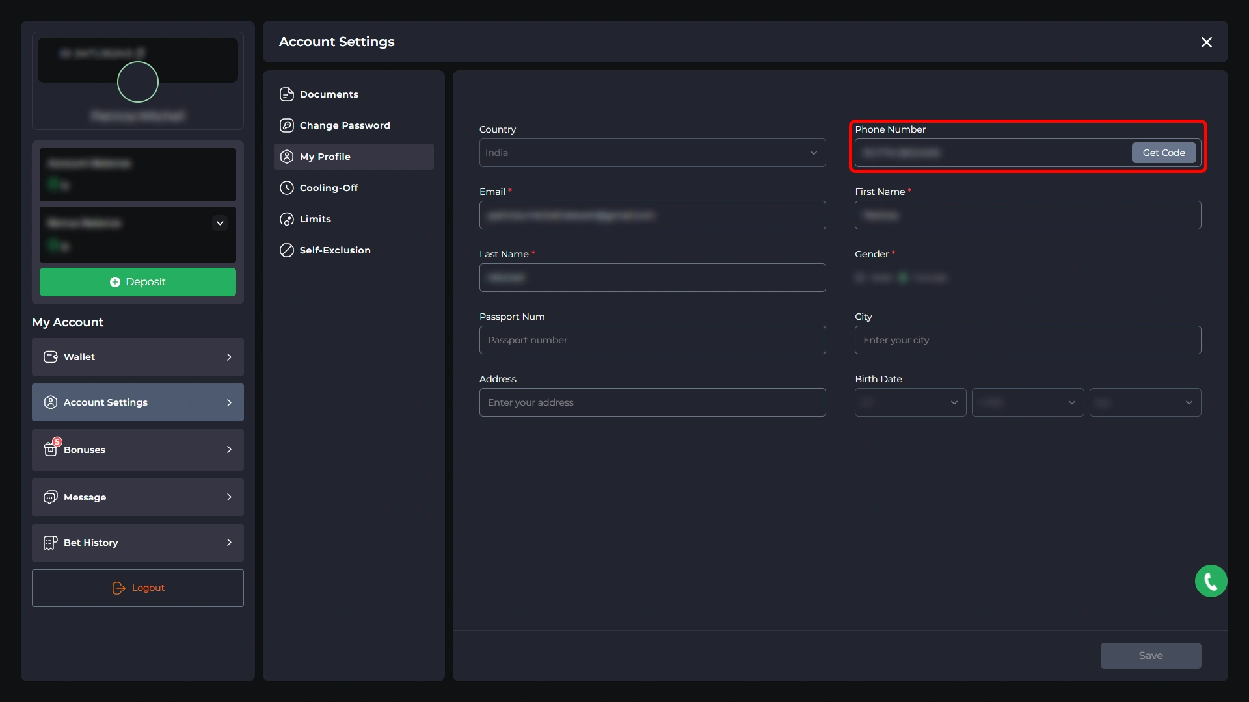This screenshot has height=702, width=1249.
Task: Open the Documents section icon
Action: click(287, 94)
